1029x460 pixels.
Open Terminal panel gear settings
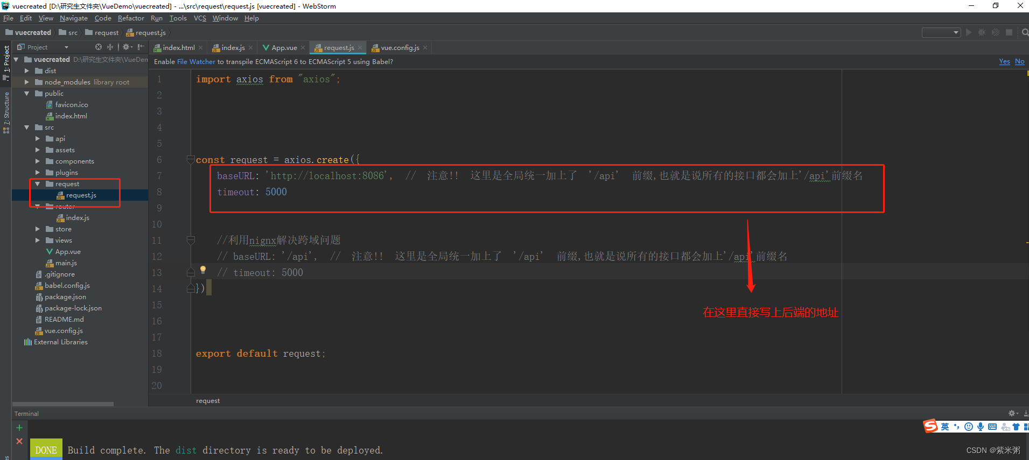point(1013,413)
